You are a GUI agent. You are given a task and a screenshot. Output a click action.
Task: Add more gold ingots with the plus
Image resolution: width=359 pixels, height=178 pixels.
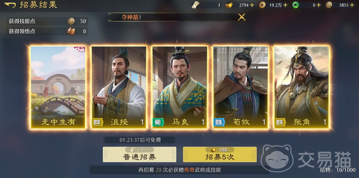pos(252,5)
